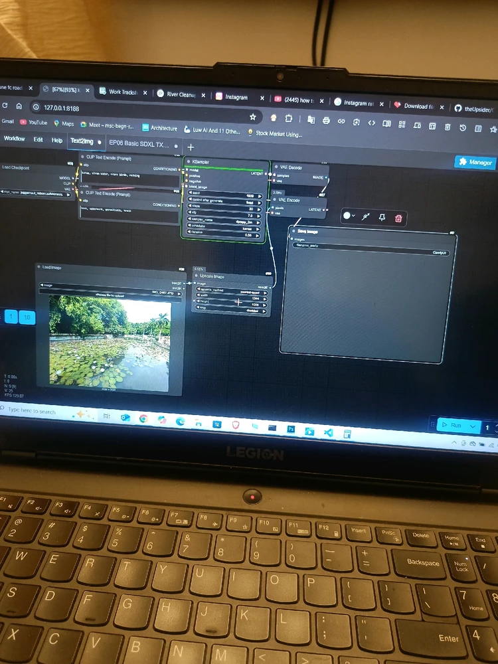498x664 pixels.
Task: Open Visual Studio Code from taskbar
Action: point(328,432)
